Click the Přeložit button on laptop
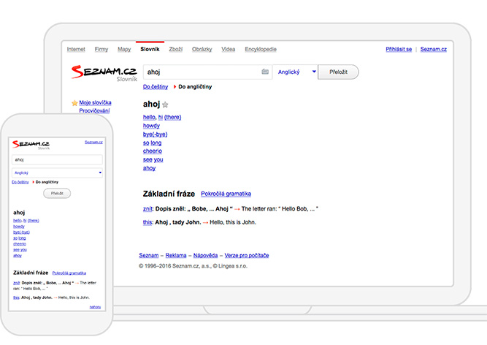The image size is (487, 345). 338,72
